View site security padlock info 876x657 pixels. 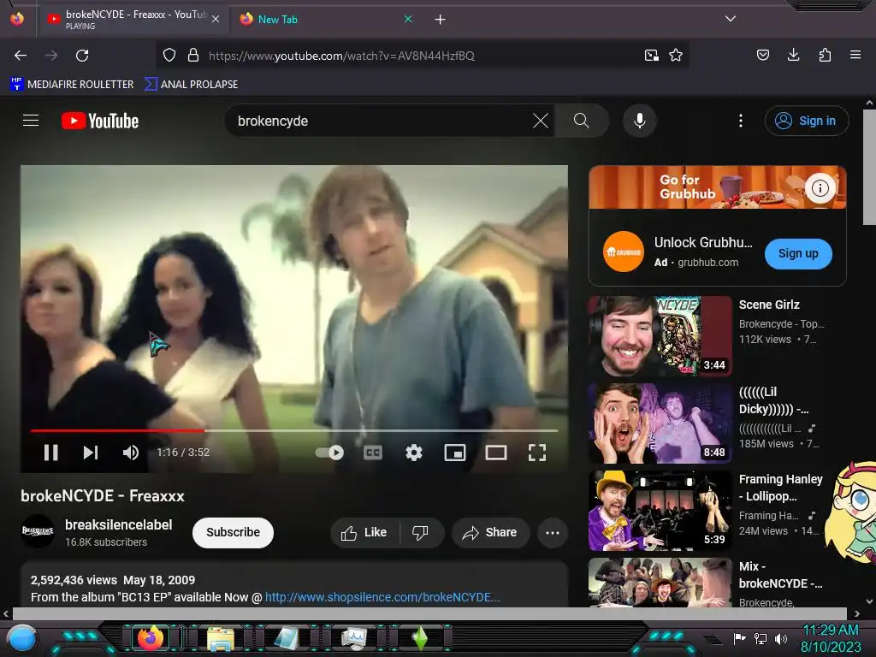coord(193,56)
